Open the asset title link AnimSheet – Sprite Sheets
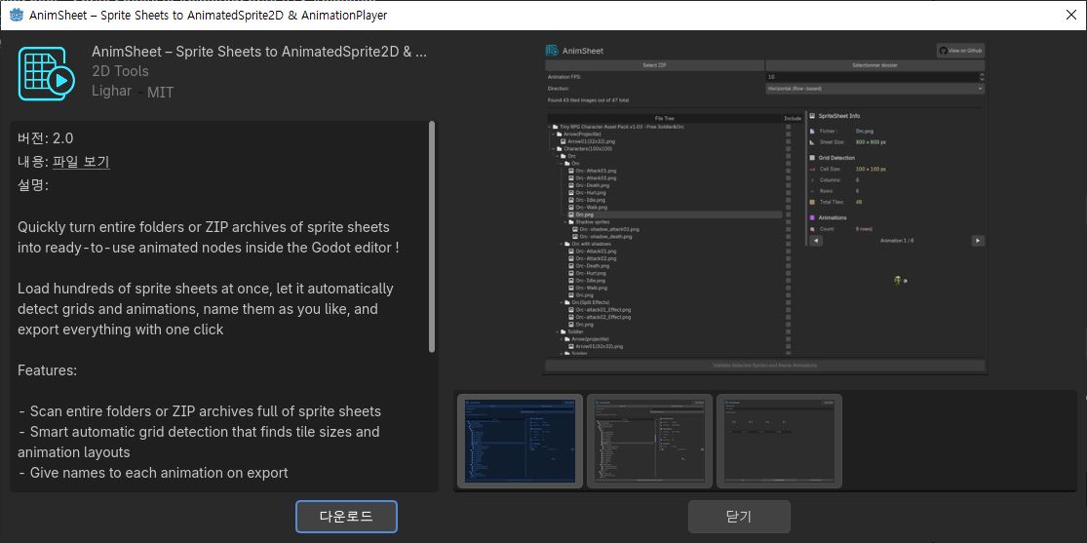 click(x=259, y=52)
